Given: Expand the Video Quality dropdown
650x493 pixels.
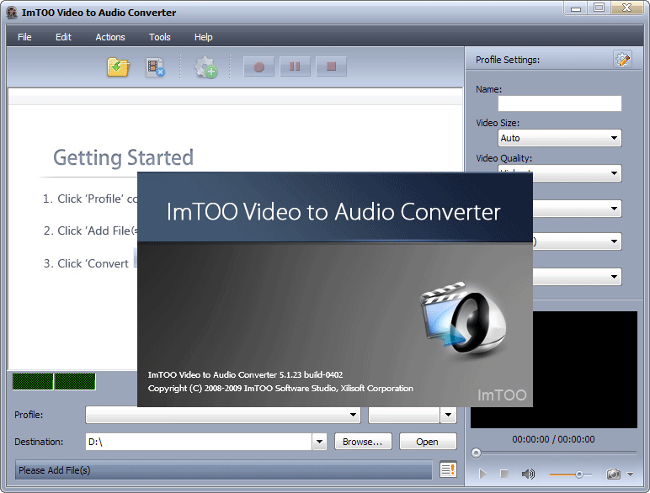Looking at the screenshot, I should click(614, 173).
